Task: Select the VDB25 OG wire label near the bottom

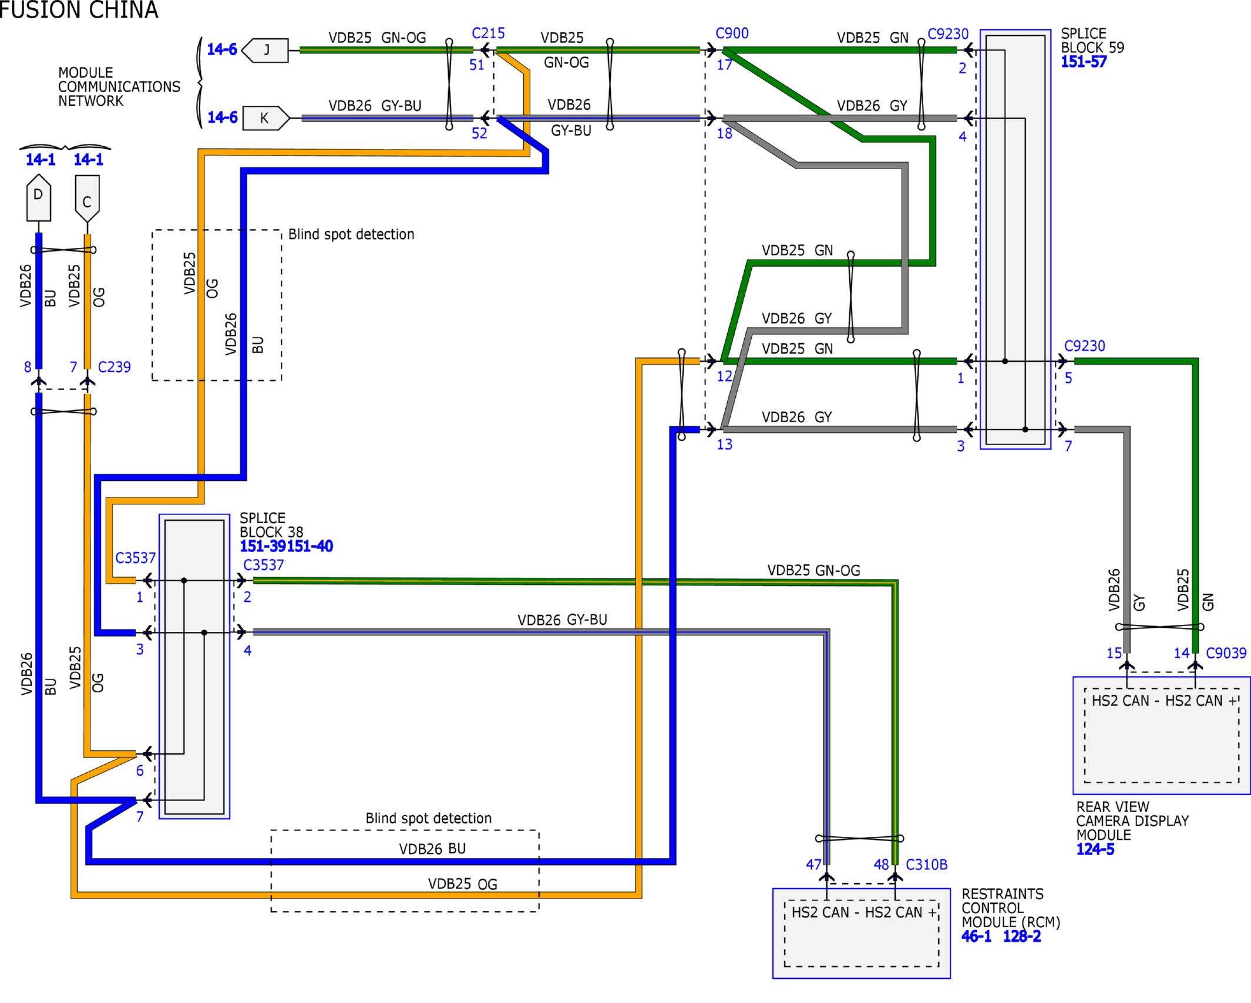Action: [463, 884]
